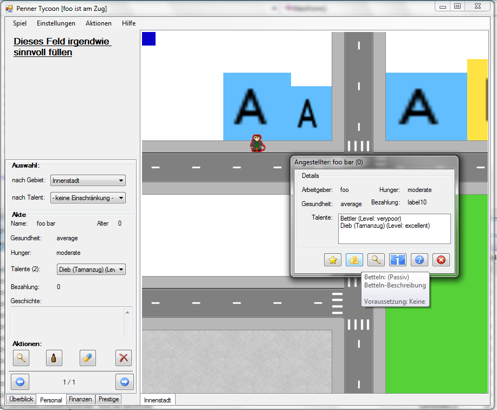This screenshot has width=497, height=410.
Task: Select the character sprite on the street
Action: point(257,143)
